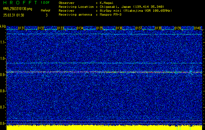Click the 0140 time marker
The image size is (205, 130).
pyautogui.click(x=198, y=28)
